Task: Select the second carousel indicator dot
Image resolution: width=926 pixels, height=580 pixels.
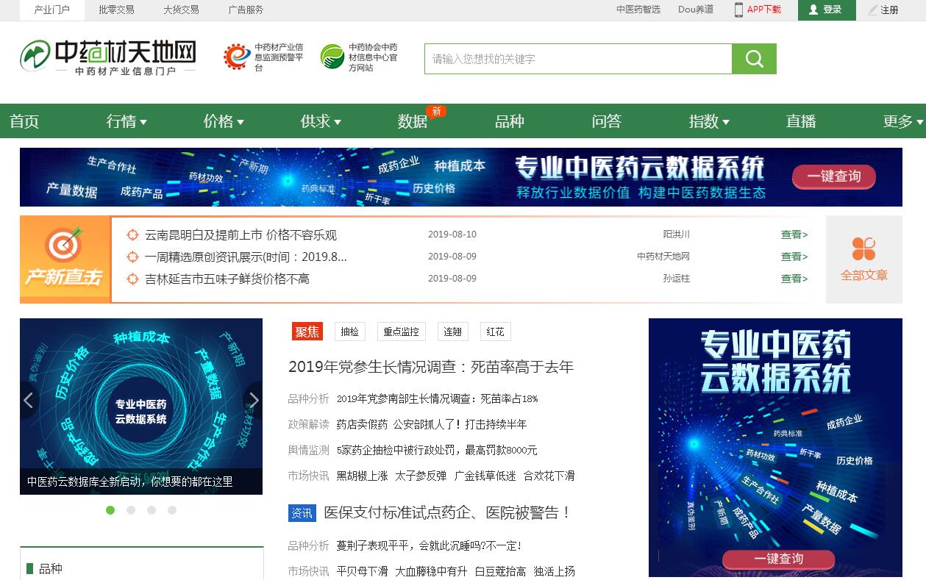Action: 131,510
